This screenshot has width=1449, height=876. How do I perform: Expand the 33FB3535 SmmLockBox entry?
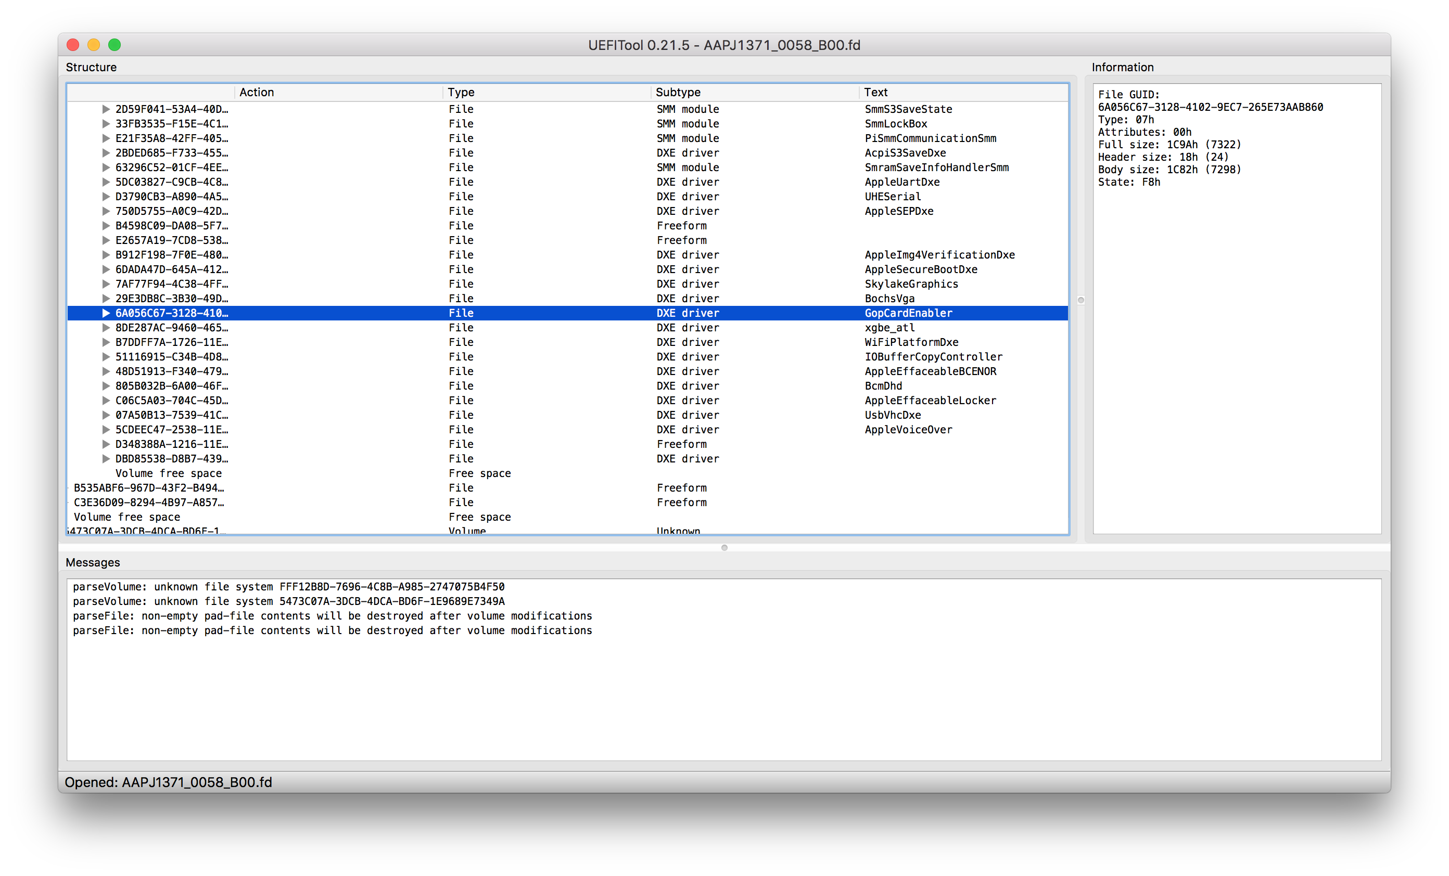pos(106,124)
